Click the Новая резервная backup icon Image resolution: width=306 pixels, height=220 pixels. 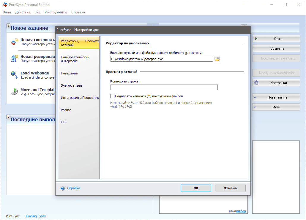pyautogui.click(x=14, y=58)
